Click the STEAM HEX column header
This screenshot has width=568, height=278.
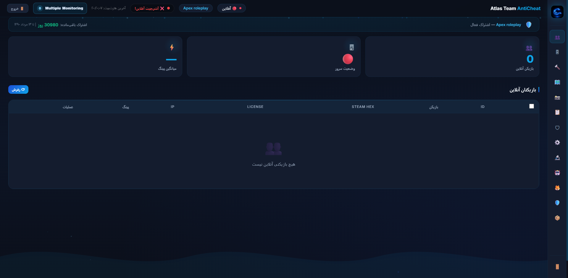(x=363, y=107)
